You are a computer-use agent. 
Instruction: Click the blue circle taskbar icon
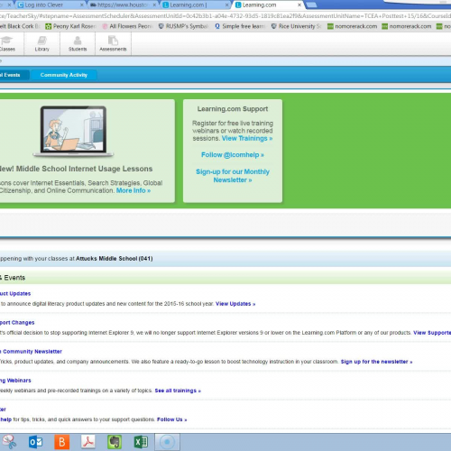[167, 442]
